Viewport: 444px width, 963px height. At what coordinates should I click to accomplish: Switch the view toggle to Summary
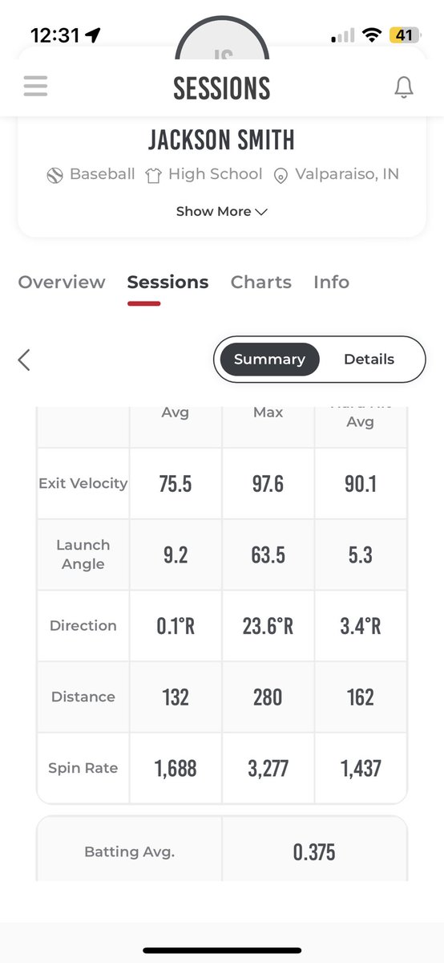[269, 360]
